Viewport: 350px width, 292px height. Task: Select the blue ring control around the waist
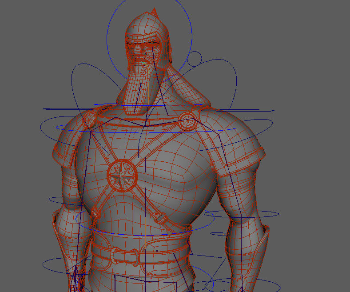pos(133,234)
